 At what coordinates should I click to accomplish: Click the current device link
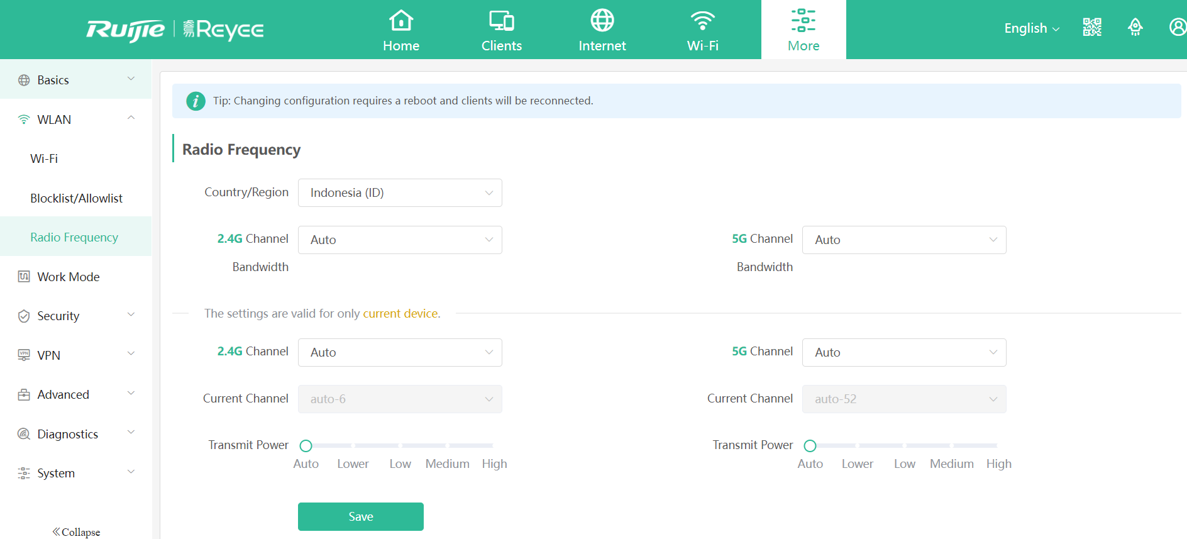tap(400, 314)
